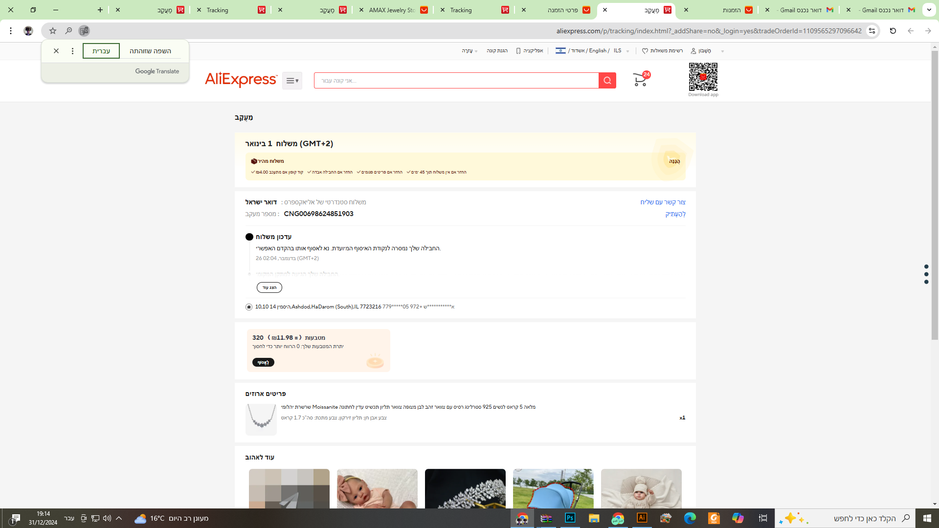Open the shopping cart icon
The height and width of the screenshot is (528, 939).
(640, 80)
